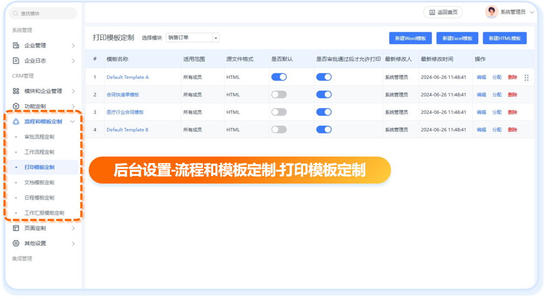Click the 功能定制 icon in sidebar

tap(16, 106)
